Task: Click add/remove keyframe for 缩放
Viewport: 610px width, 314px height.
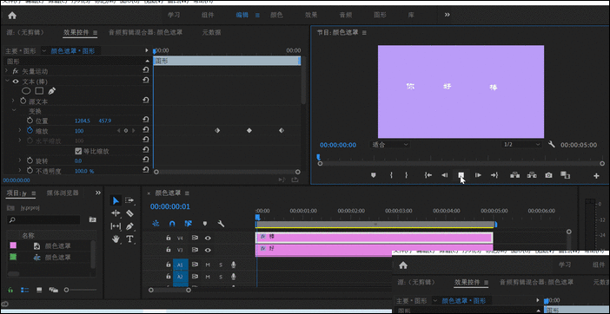Action: (126, 131)
